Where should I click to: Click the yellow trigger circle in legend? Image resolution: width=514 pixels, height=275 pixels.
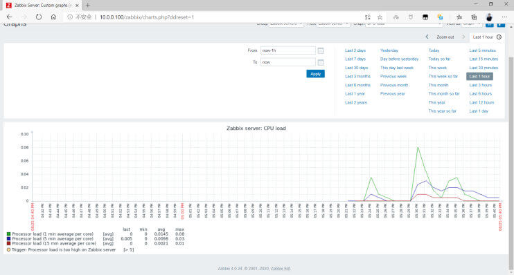[x=9, y=249]
